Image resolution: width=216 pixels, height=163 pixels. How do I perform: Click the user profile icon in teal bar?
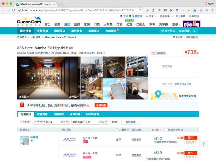(194, 31)
